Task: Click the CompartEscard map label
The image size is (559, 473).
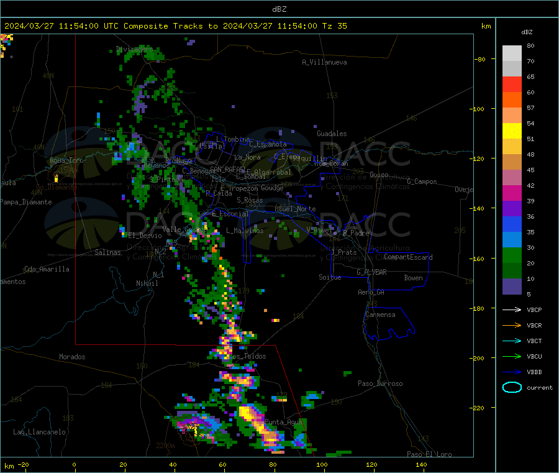Action: (x=409, y=257)
